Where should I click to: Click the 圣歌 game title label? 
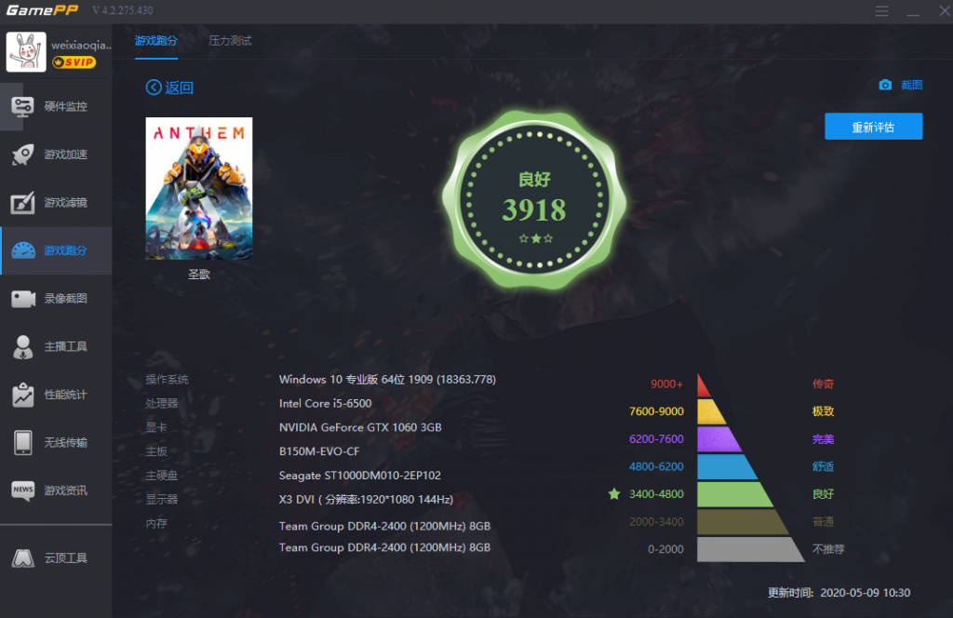pyautogui.click(x=199, y=275)
